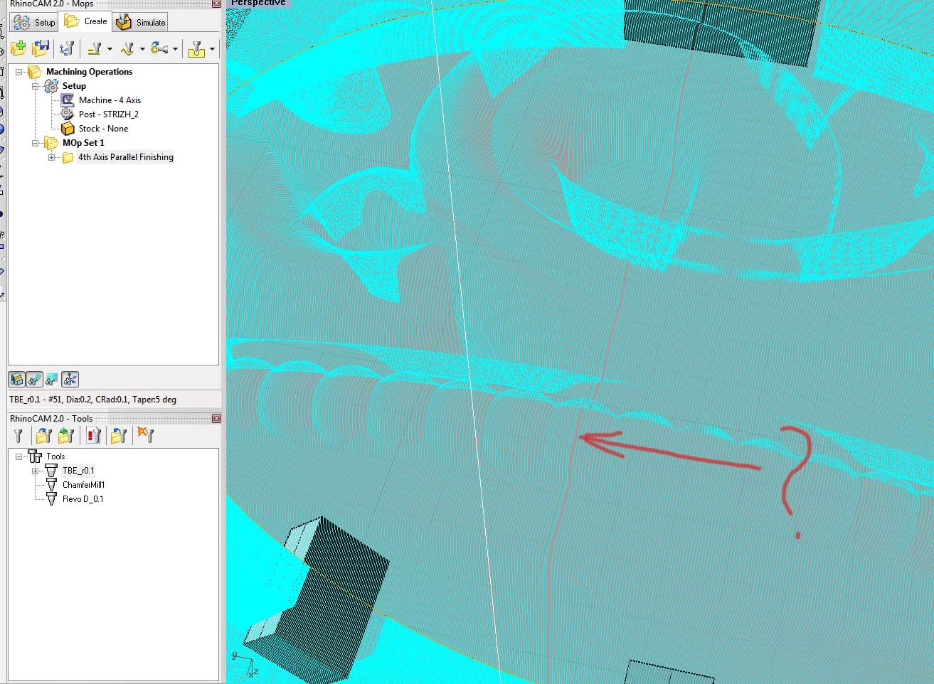Click the list tools report icon
Viewport: 934px width, 684px height.
coord(93,435)
